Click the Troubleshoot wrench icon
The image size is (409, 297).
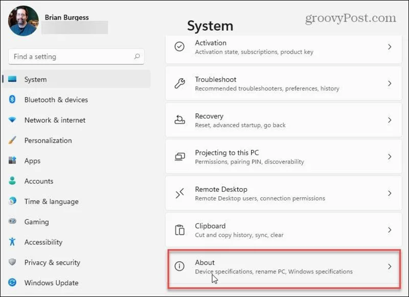point(180,83)
